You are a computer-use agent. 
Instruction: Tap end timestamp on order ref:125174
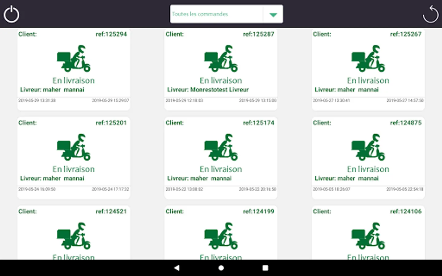pos(258,189)
